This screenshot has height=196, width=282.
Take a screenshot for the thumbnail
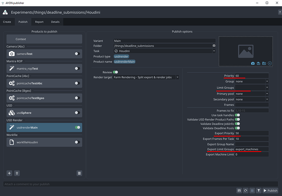click(253, 63)
